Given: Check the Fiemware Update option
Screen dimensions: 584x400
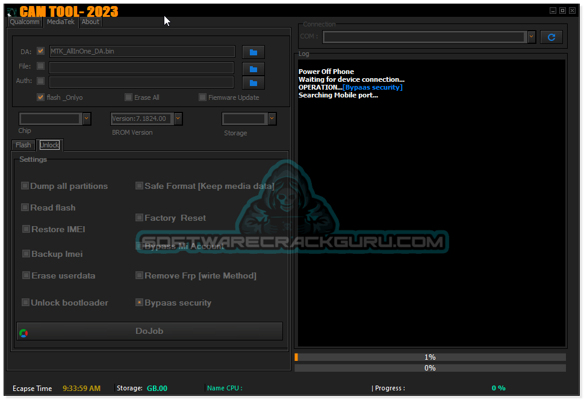Looking at the screenshot, I should pos(202,97).
